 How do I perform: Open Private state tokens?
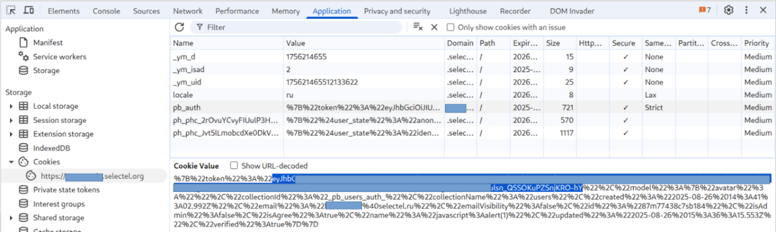pos(66,190)
